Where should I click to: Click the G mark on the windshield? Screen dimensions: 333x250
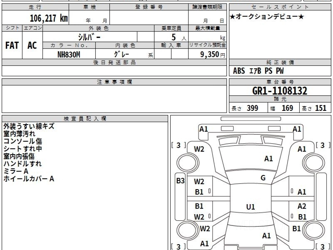tap(263, 178)
